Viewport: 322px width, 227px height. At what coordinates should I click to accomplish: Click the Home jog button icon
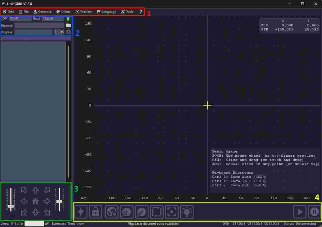pyautogui.click(x=36, y=201)
